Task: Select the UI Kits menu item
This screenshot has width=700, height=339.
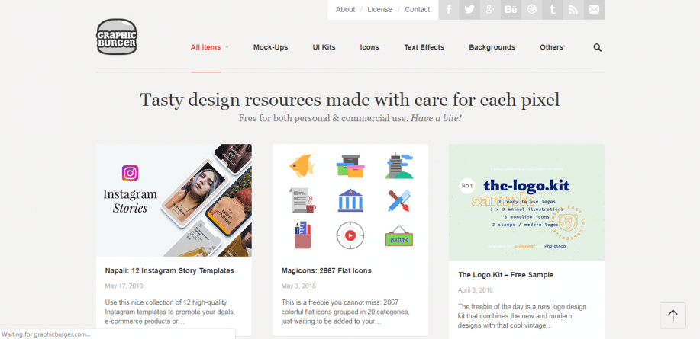Action: 324,47
